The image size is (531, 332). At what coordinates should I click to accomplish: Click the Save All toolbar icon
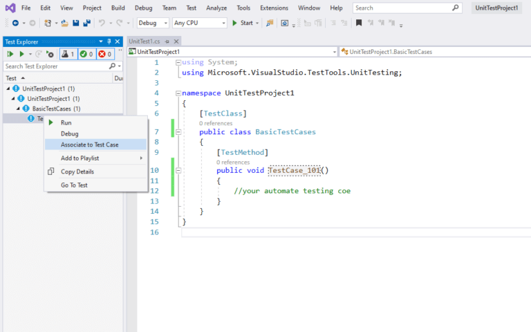coord(86,23)
